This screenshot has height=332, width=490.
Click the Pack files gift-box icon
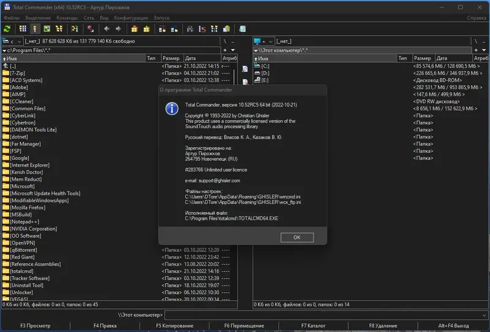tap(134, 29)
